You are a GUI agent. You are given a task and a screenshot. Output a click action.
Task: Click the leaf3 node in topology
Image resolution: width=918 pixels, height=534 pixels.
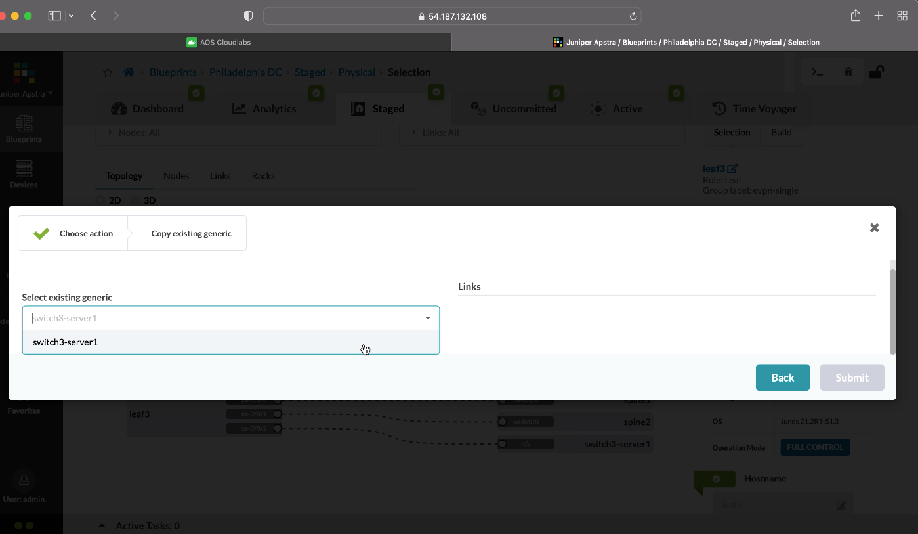(x=138, y=414)
